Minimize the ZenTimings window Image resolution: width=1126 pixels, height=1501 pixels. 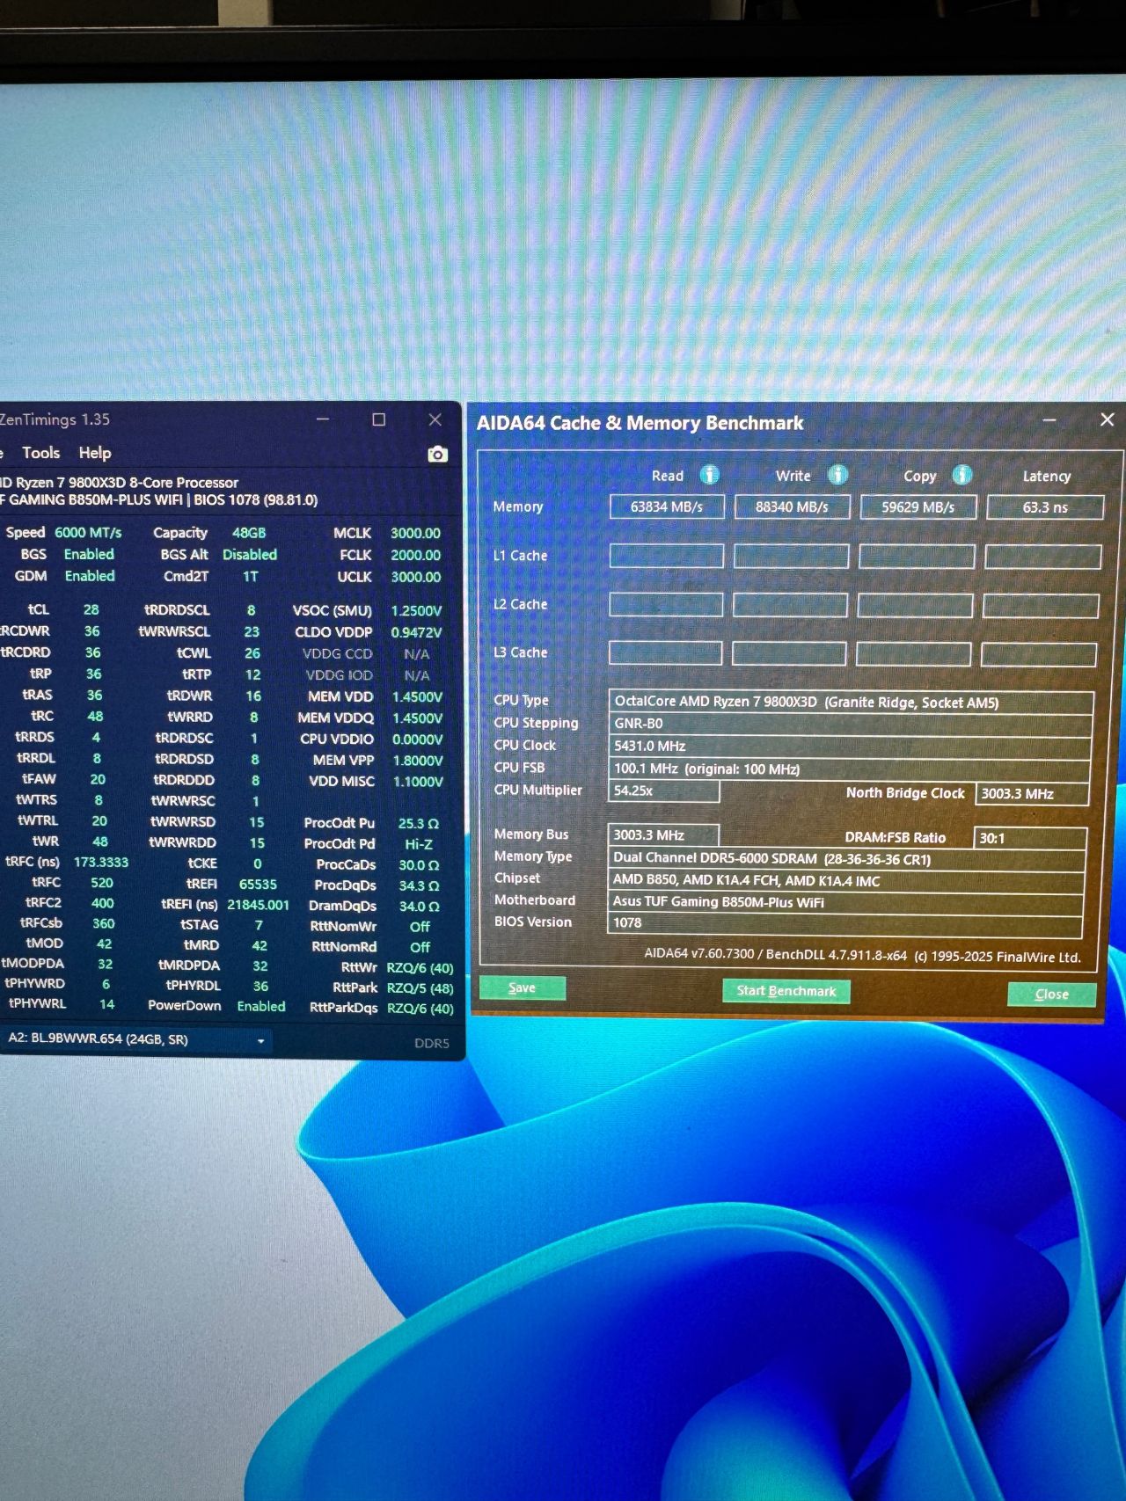[x=324, y=419]
